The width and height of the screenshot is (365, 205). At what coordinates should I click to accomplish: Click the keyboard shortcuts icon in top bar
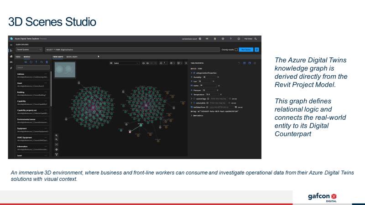(x=207, y=39)
